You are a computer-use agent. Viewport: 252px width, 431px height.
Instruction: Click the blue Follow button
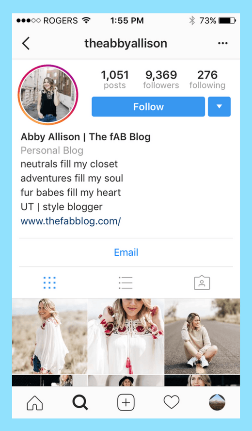click(148, 107)
